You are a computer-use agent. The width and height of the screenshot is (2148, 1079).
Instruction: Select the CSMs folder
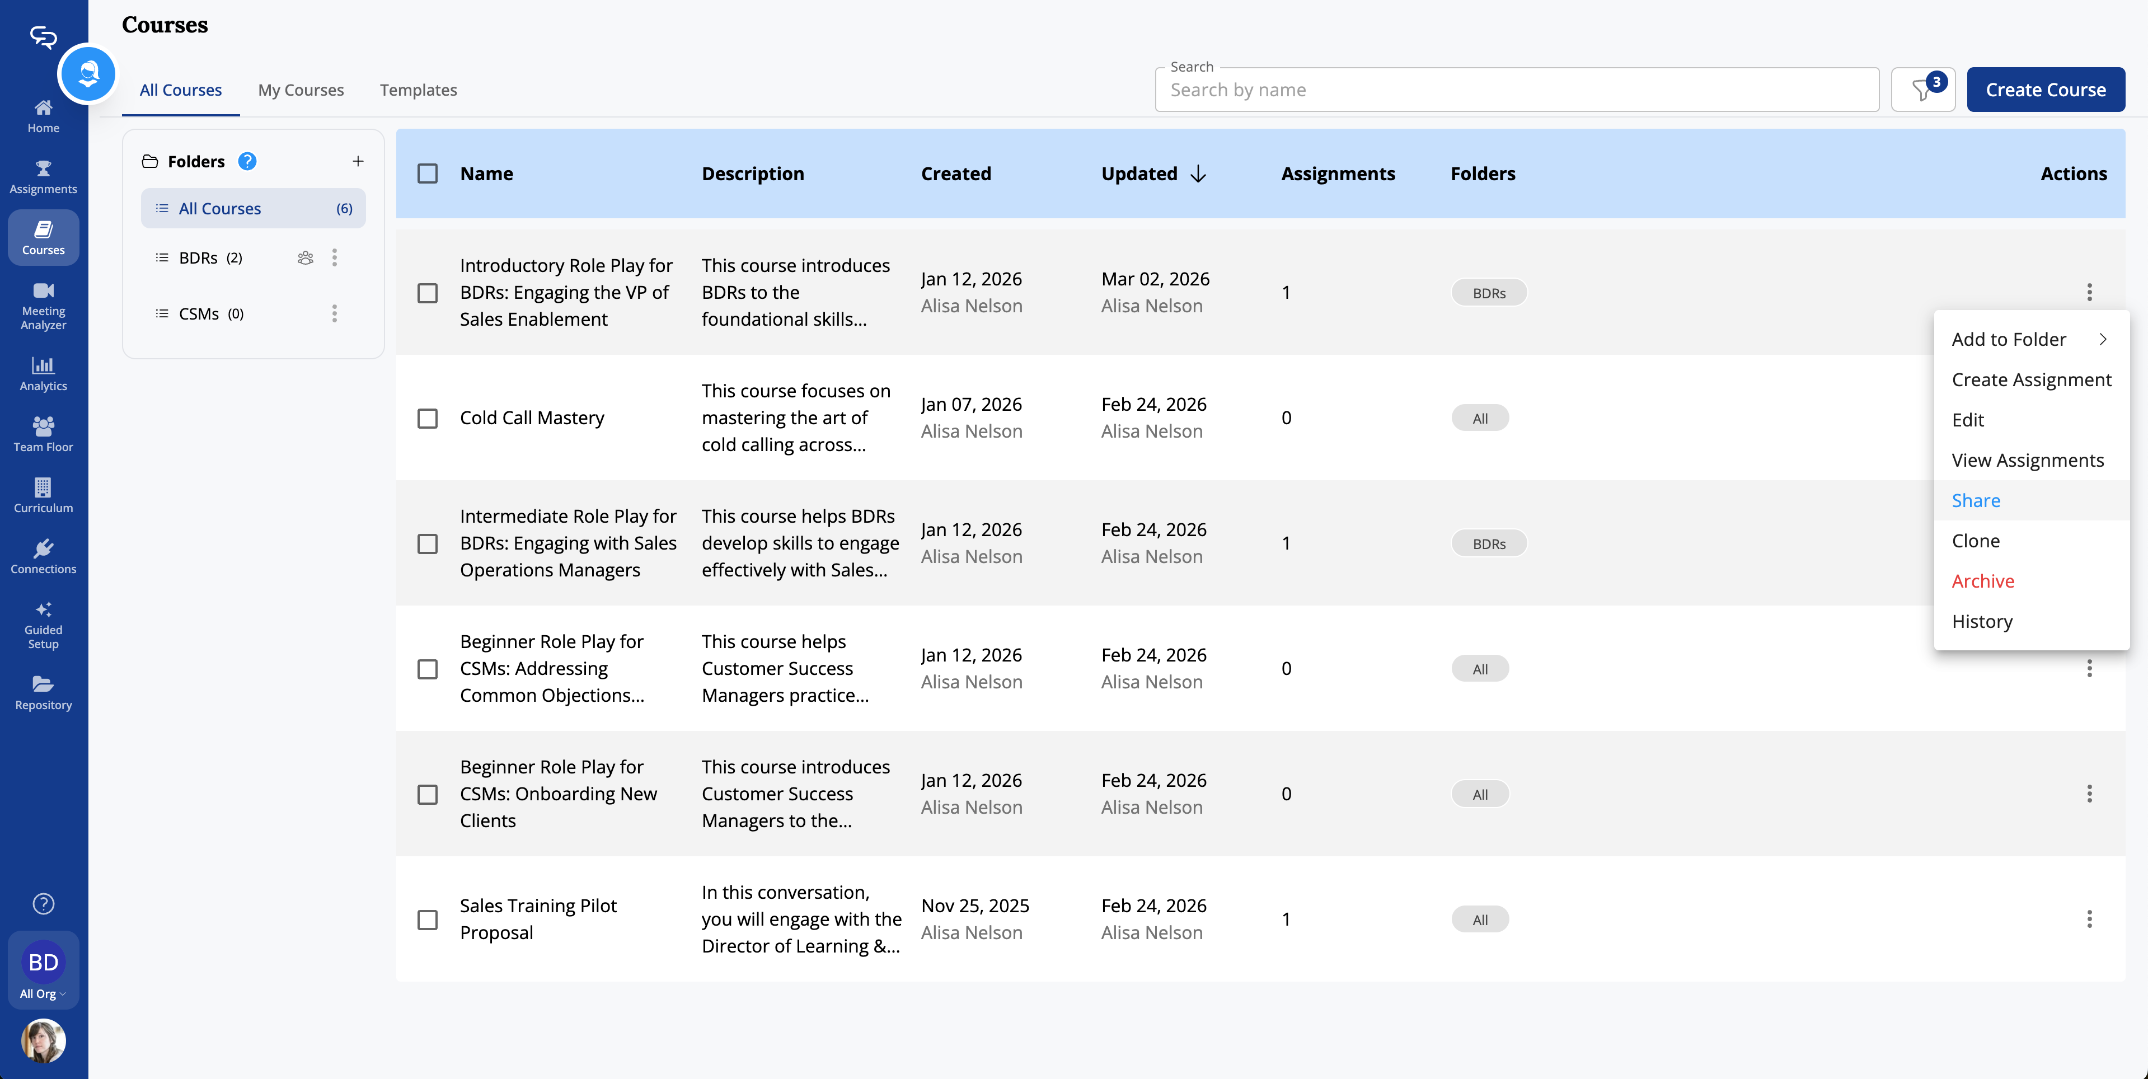[x=200, y=313]
